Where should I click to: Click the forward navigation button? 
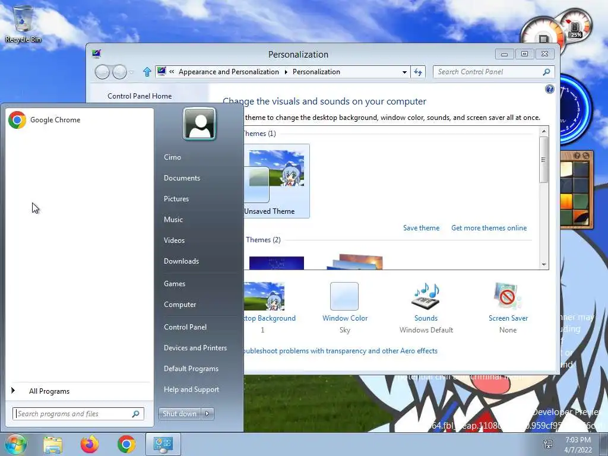click(x=119, y=72)
